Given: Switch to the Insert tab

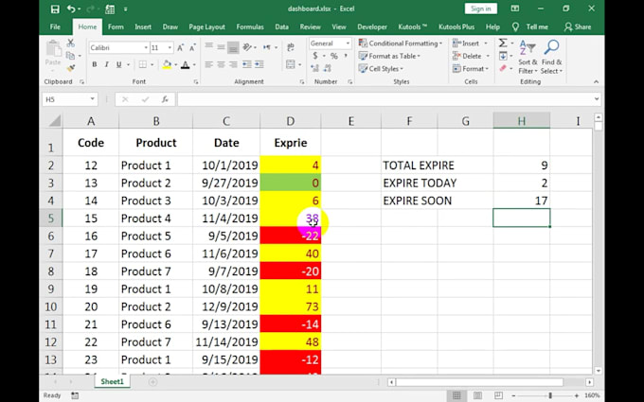Looking at the screenshot, I should point(143,26).
